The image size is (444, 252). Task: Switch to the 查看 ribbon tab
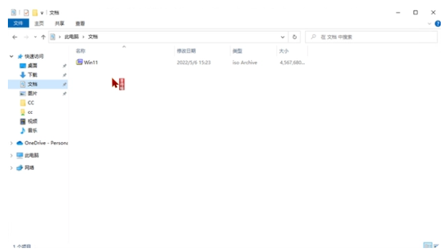point(80,24)
